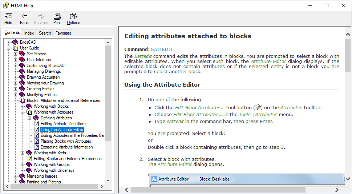This screenshot has width=352, height=194.
Task: Click the Defining Attributes book icon
Action: (36, 118)
